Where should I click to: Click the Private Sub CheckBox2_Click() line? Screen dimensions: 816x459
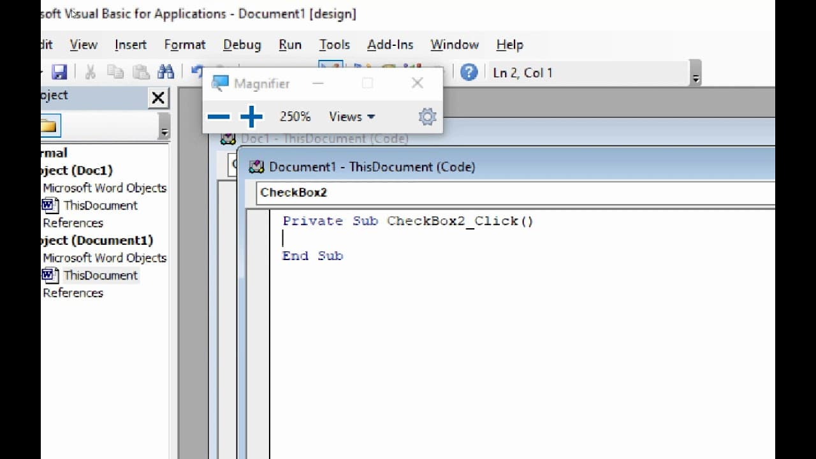tap(408, 221)
